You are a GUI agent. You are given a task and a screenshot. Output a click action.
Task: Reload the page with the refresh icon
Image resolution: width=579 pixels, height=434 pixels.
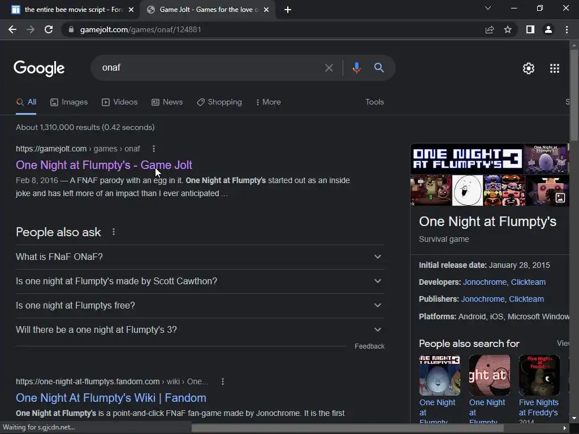tap(49, 29)
